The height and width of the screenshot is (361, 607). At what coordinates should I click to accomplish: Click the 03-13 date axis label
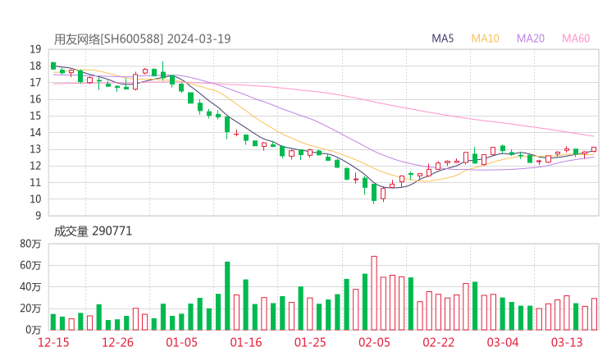click(x=567, y=342)
